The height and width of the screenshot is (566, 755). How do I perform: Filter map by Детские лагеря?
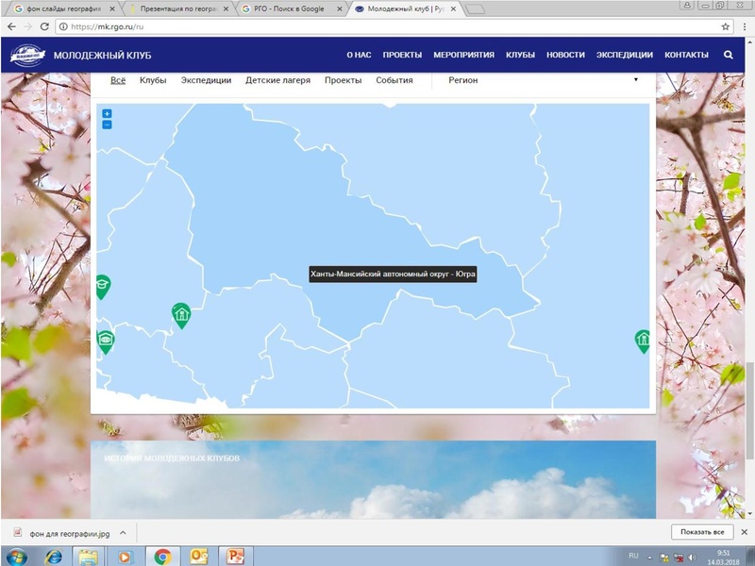pyautogui.click(x=277, y=80)
